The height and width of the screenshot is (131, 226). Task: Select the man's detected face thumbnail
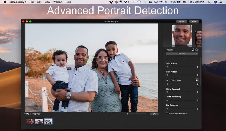tap(182, 36)
